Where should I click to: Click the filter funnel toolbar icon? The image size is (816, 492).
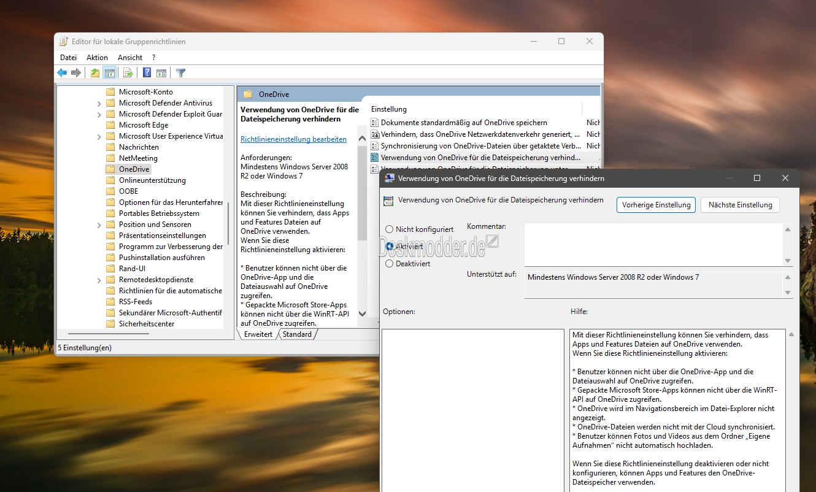(181, 73)
